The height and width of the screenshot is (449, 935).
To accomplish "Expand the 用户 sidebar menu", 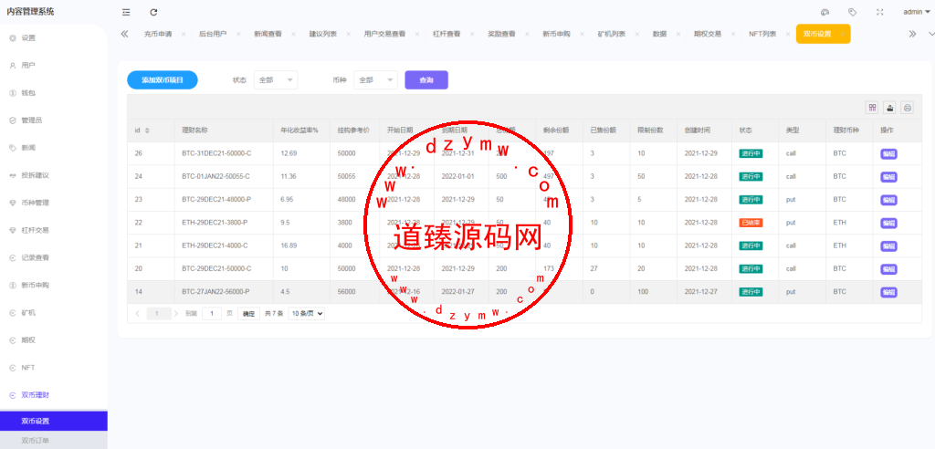I will point(54,65).
